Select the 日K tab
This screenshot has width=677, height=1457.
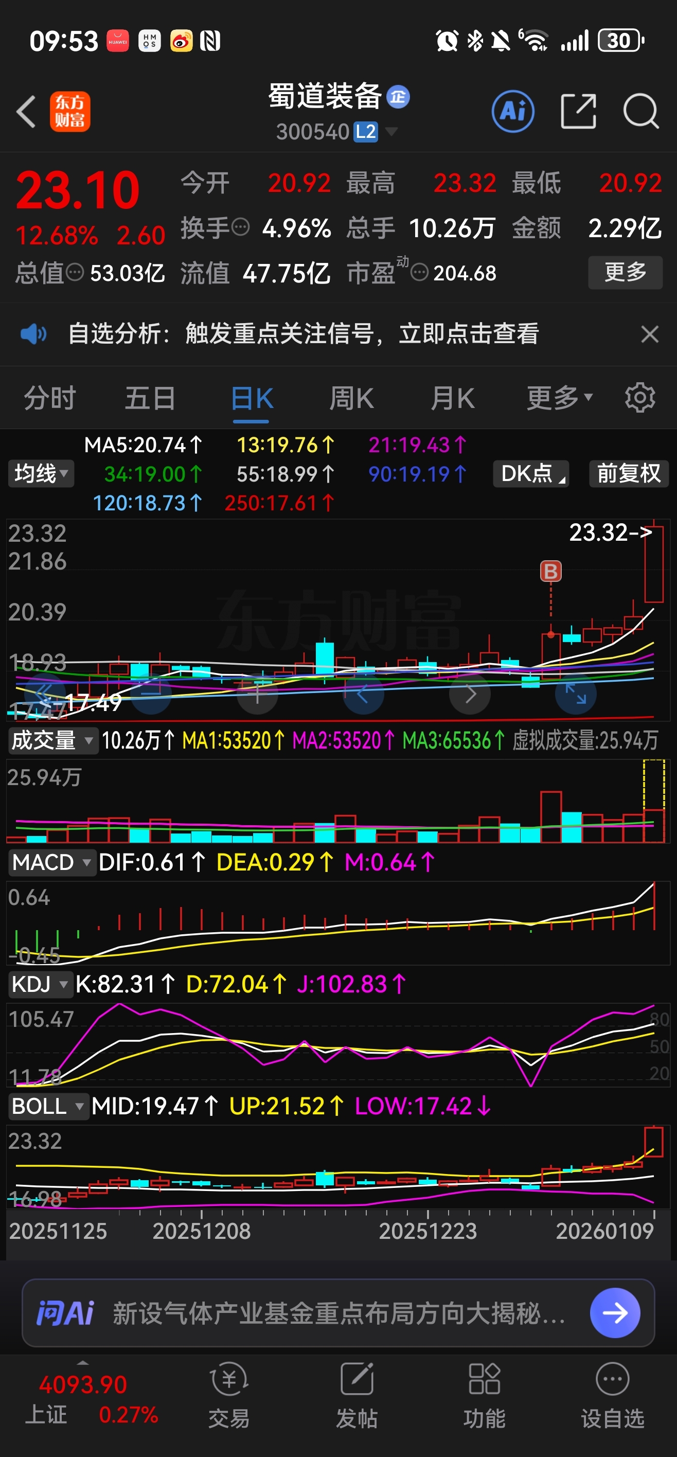[x=252, y=399]
